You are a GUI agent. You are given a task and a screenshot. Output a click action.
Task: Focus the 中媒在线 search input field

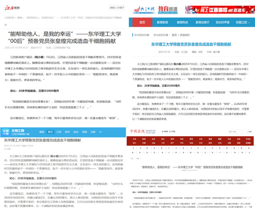(237, 132)
